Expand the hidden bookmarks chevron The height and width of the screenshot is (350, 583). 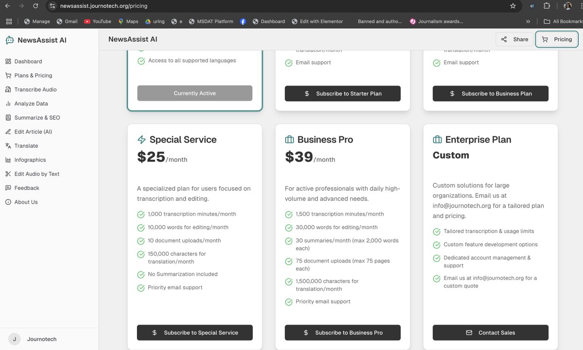coord(528,21)
